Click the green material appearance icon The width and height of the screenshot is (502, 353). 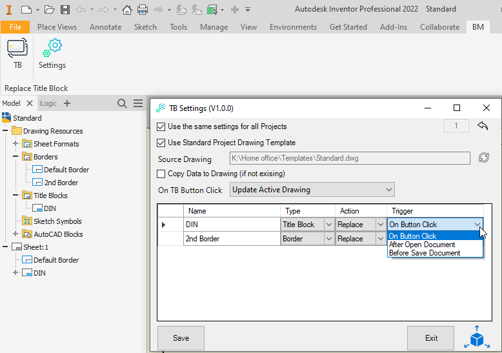[x=212, y=10]
